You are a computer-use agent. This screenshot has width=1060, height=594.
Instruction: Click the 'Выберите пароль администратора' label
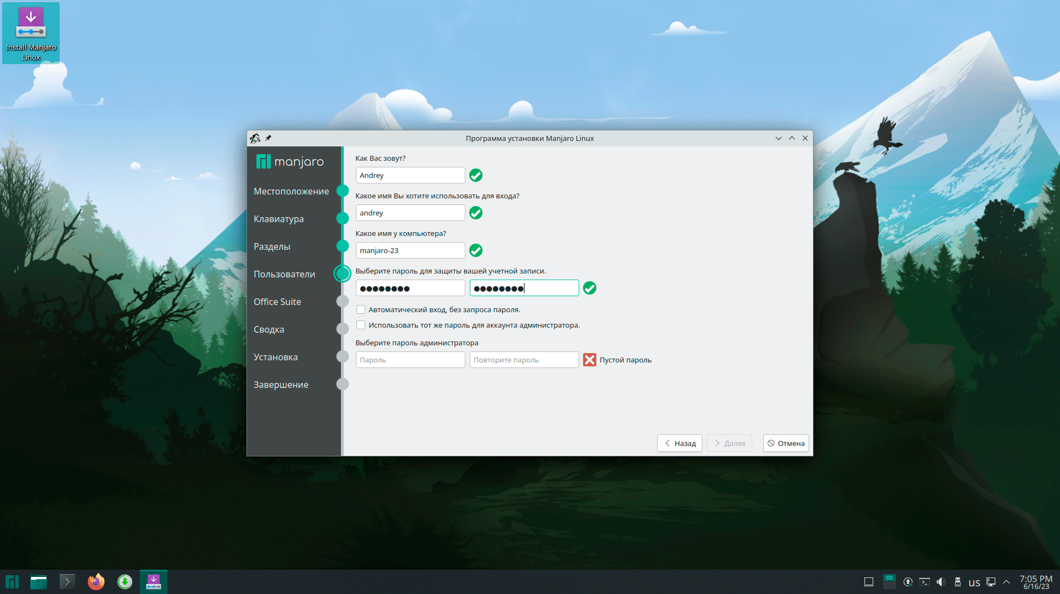click(x=417, y=343)
